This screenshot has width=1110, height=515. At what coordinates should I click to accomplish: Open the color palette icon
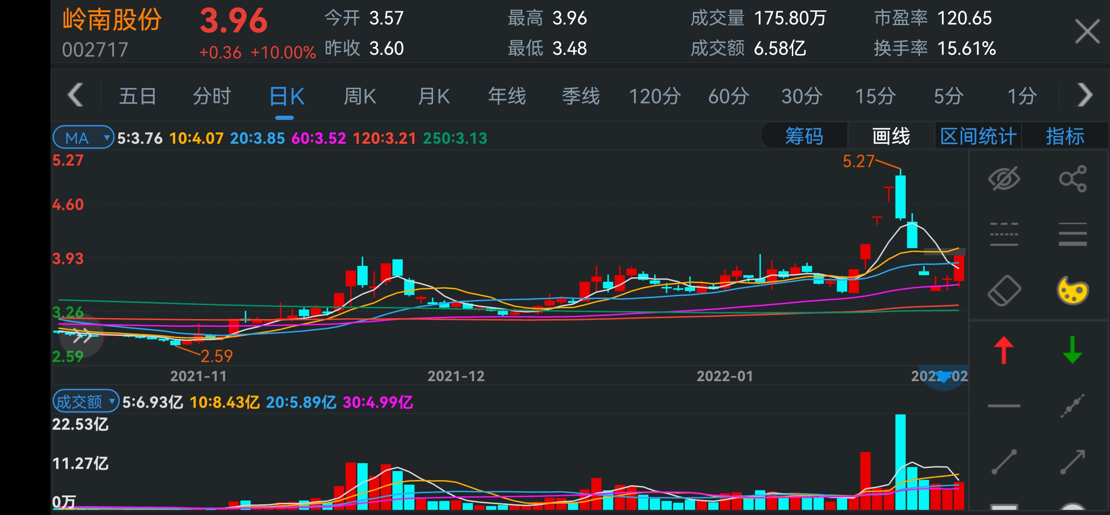1073,291
